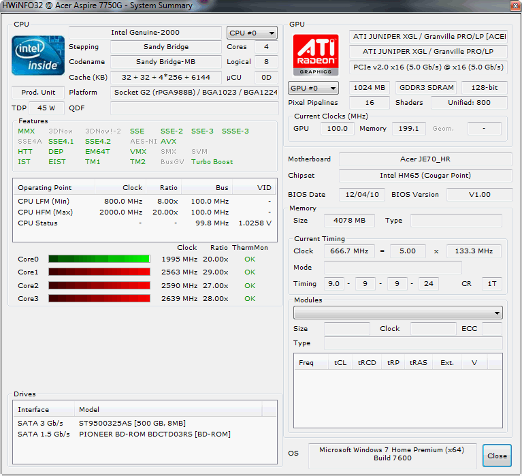Select the ST9500325AS drive row

pos(145,423)
